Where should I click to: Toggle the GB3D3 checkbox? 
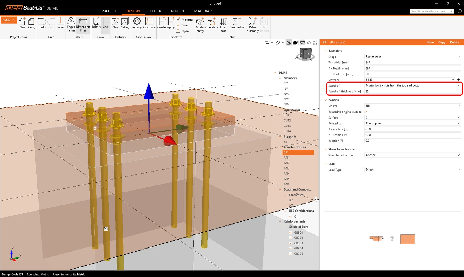[x=291, y=243]
